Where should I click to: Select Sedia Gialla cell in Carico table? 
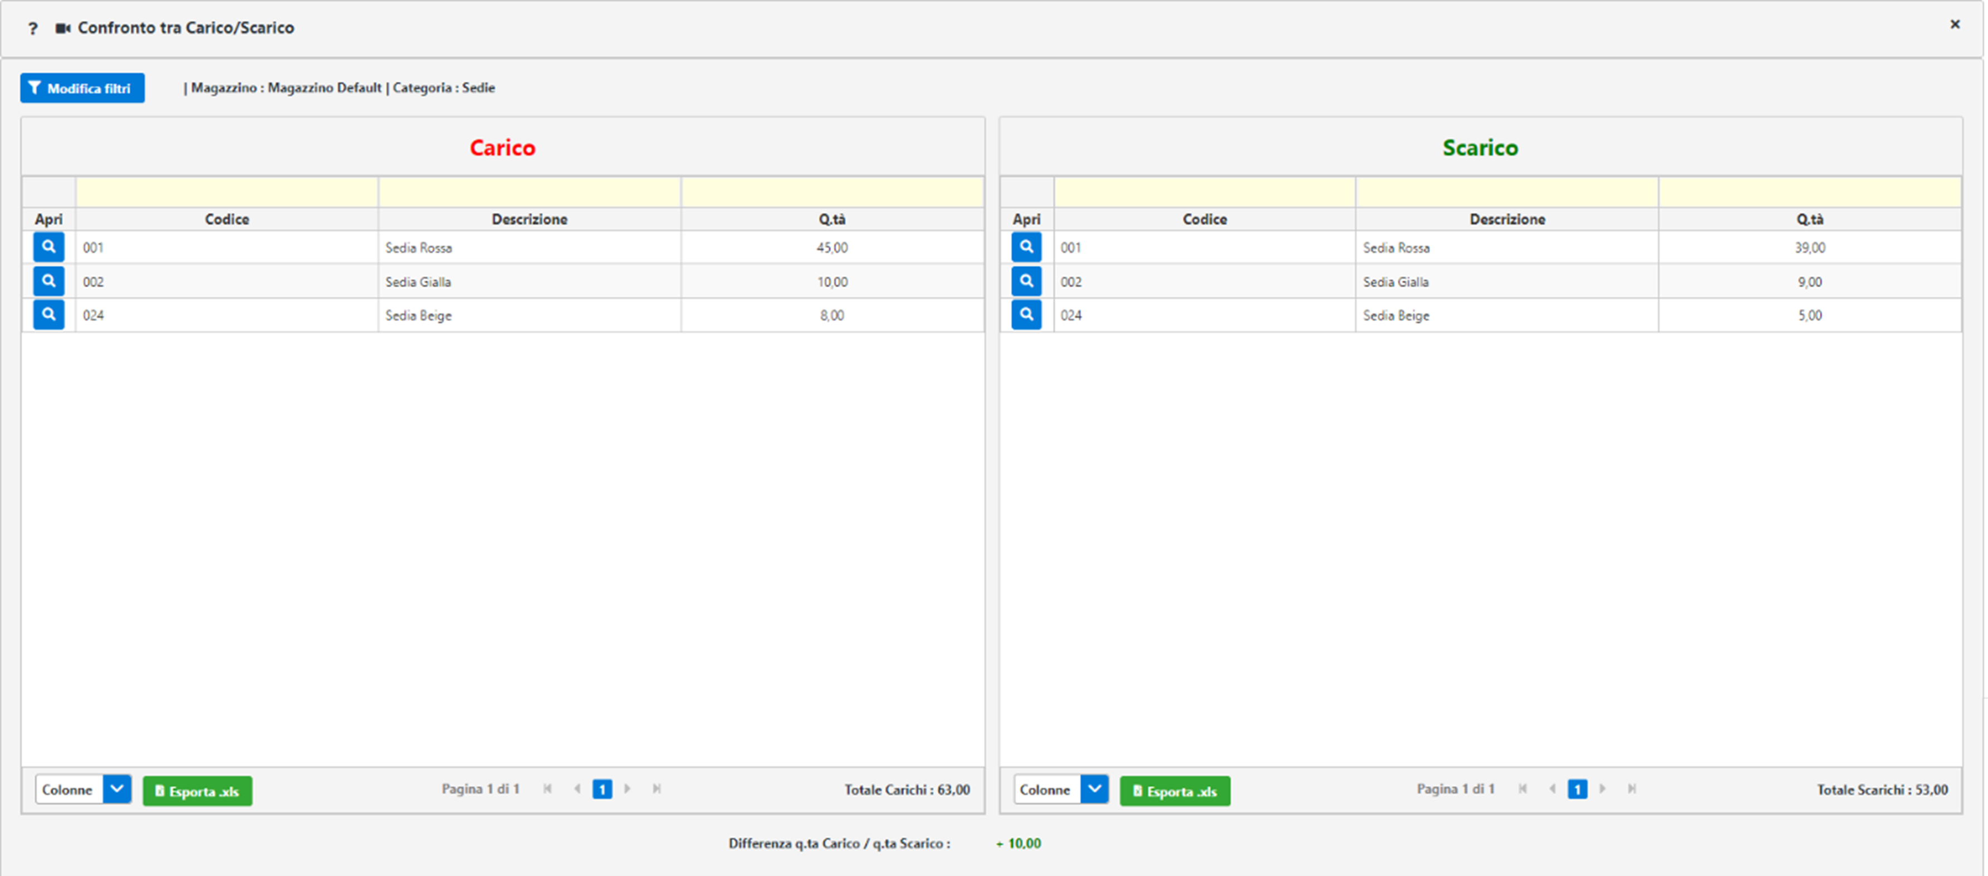pyautogui.click(x=530, y=282)
